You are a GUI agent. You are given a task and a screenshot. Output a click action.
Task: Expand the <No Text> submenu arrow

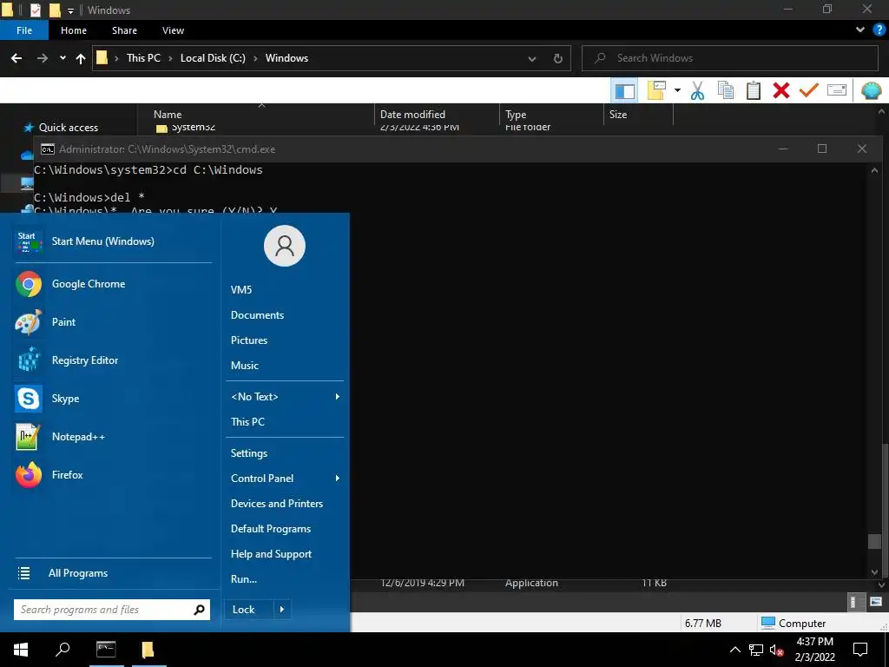338,396
